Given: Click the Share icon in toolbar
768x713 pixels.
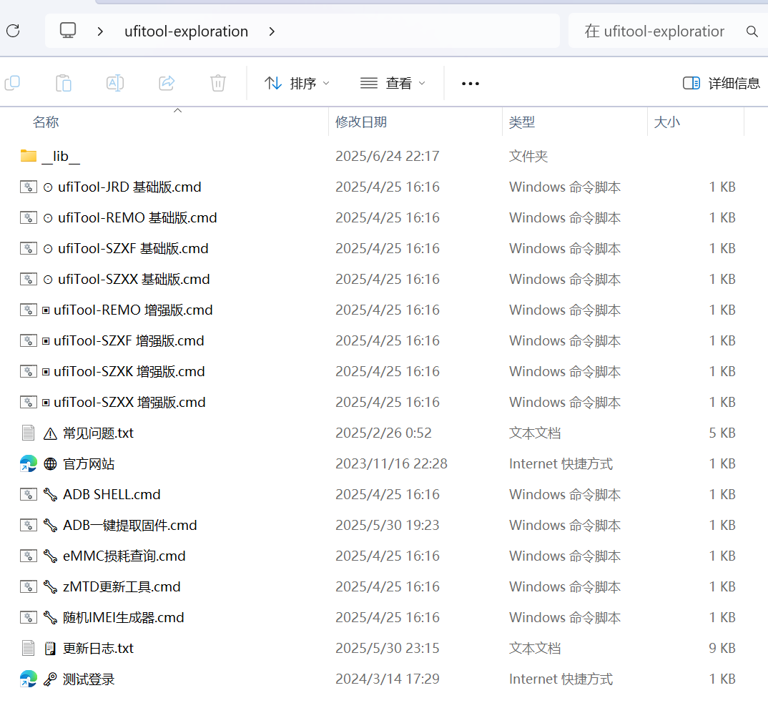Looking at the screenshot, I should (167, 83).
